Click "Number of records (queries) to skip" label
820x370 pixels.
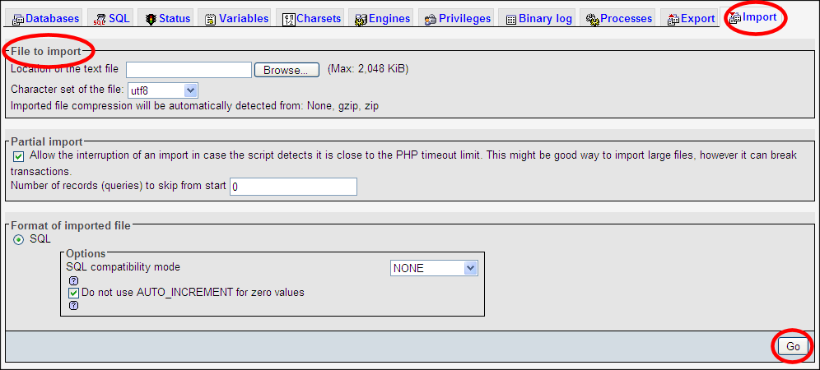pyautogui.click(x=119, y=186)
